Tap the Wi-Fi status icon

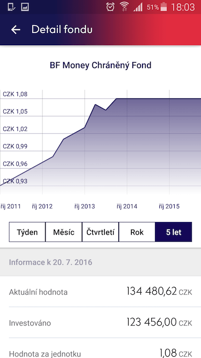click(x=124, y=7)
